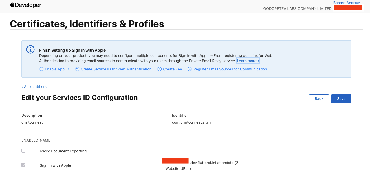Open the Benard Andrew account dropdown
Viewport: 370px width, 186px height.
point(348,3)
